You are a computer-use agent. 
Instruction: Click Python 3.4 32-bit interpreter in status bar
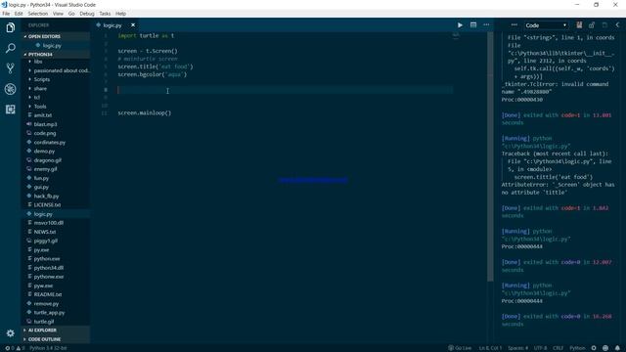coord(48,348)
